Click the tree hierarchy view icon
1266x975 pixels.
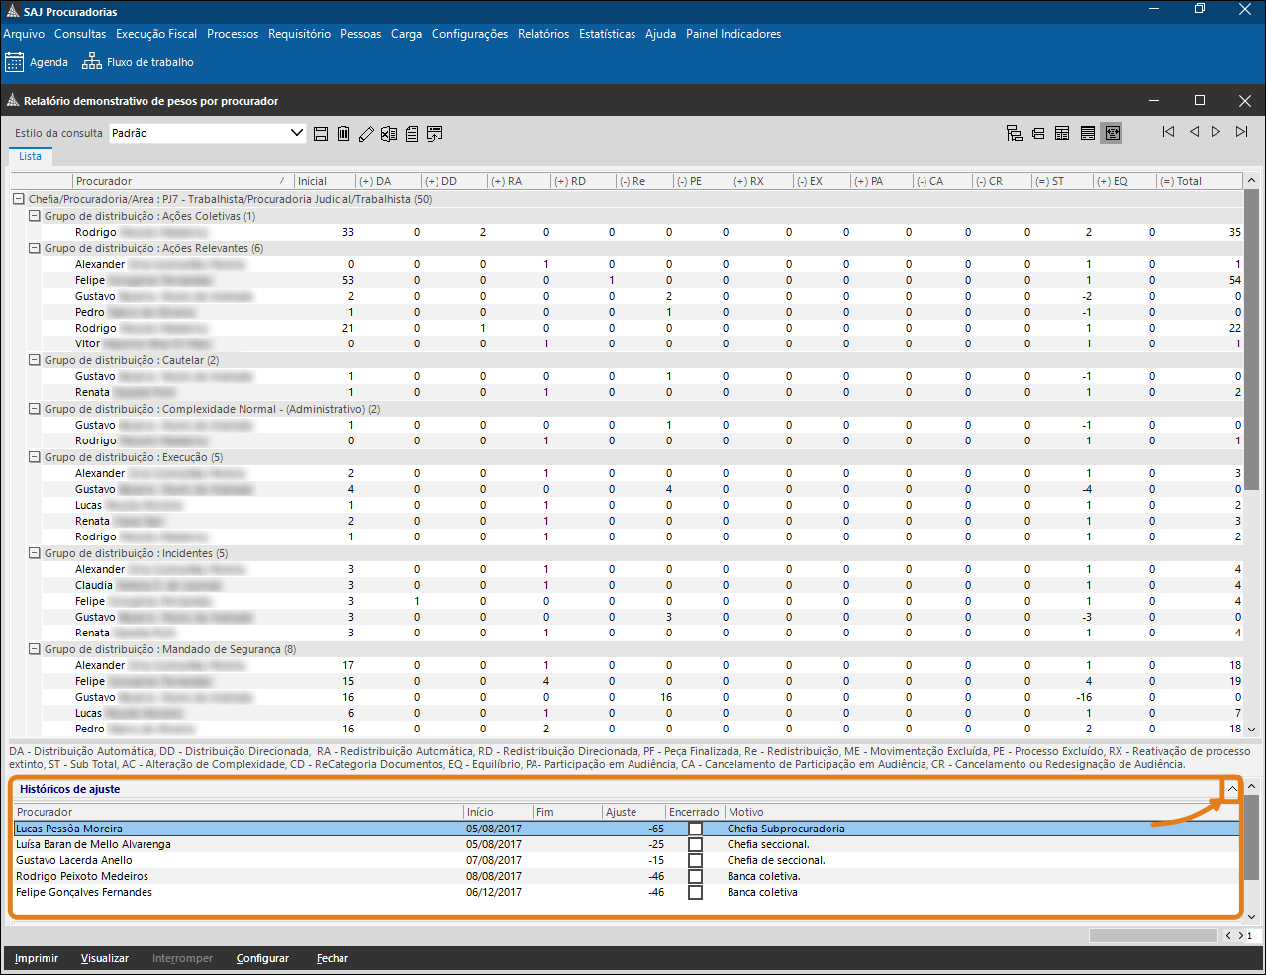[1015, 133]
